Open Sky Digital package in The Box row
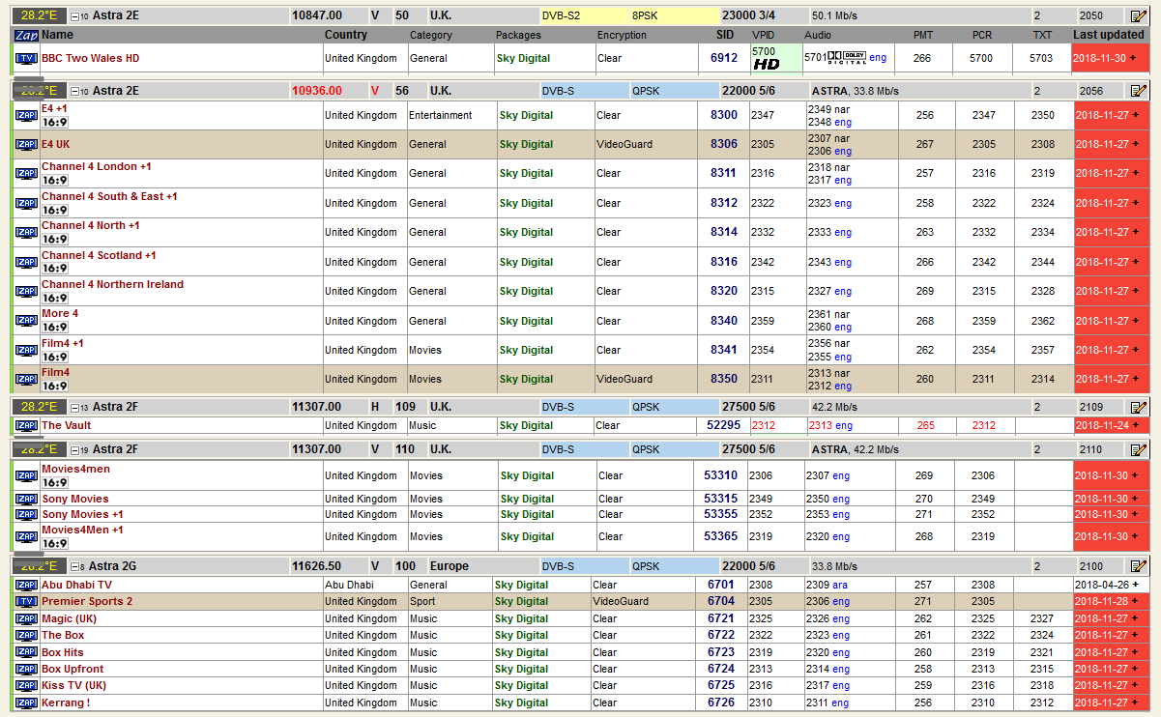The height and width of the screenshot is (717, 1161). (x=521, y=636)
